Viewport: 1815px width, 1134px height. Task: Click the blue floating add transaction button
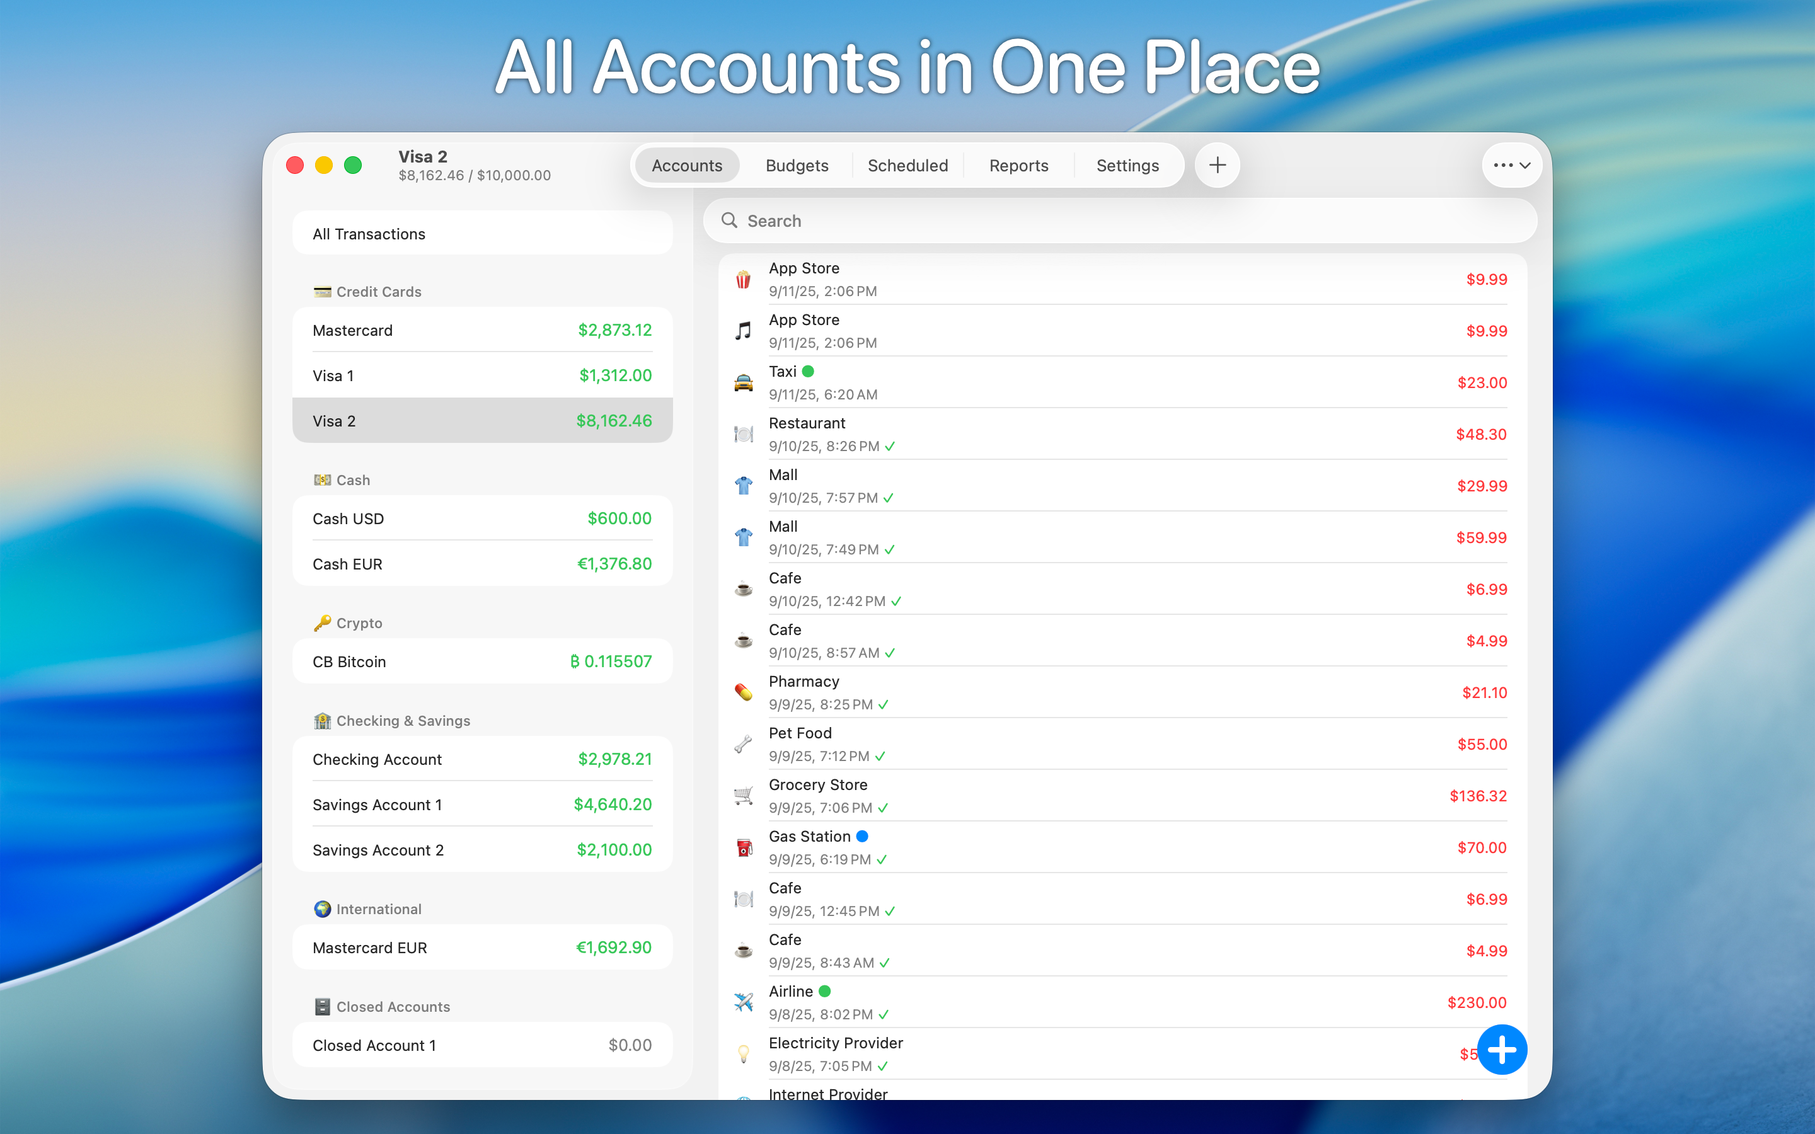[1502, 1049]
